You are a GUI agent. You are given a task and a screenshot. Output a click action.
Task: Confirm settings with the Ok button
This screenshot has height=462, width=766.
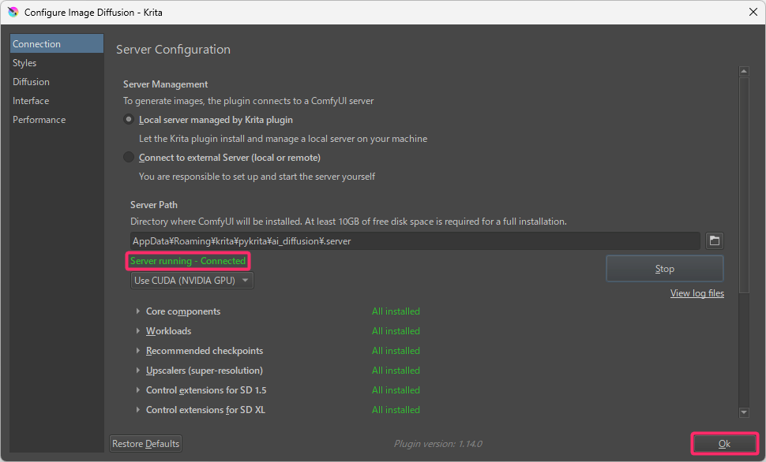(724, 444)
